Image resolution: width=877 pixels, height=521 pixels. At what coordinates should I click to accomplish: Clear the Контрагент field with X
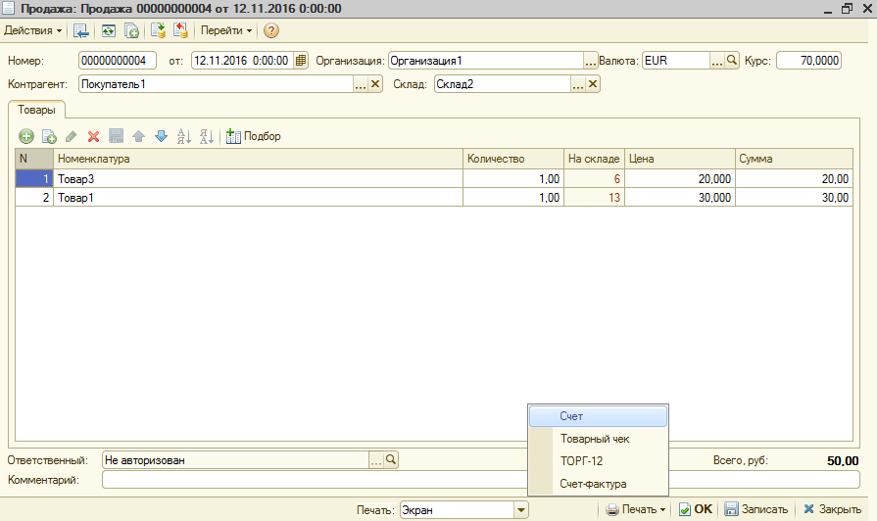point(375,84)
